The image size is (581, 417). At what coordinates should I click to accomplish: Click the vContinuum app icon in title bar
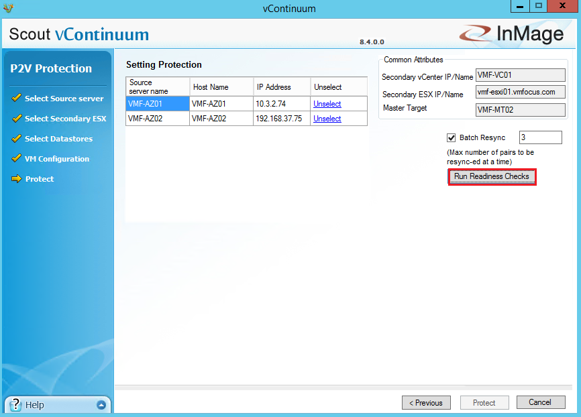pyautogui.click(x=7, y=8)
